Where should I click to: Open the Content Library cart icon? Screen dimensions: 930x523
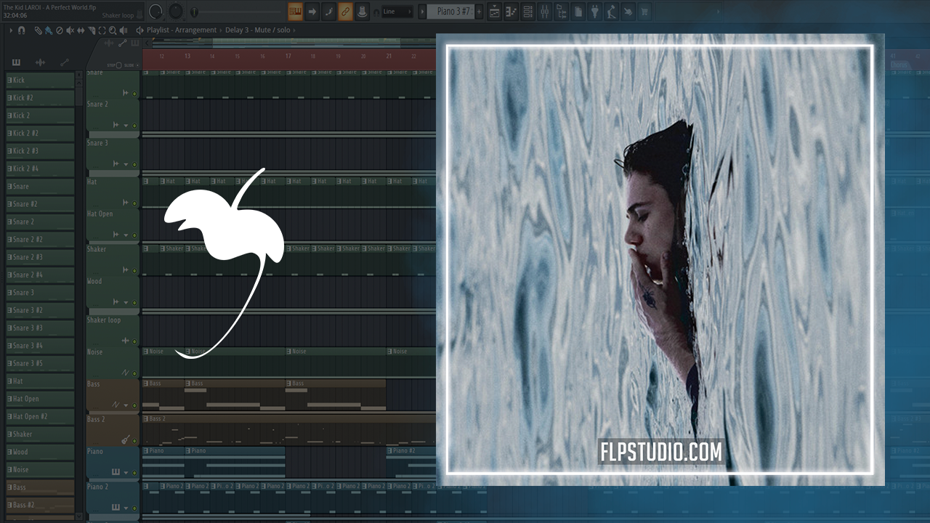coord(644,12)
